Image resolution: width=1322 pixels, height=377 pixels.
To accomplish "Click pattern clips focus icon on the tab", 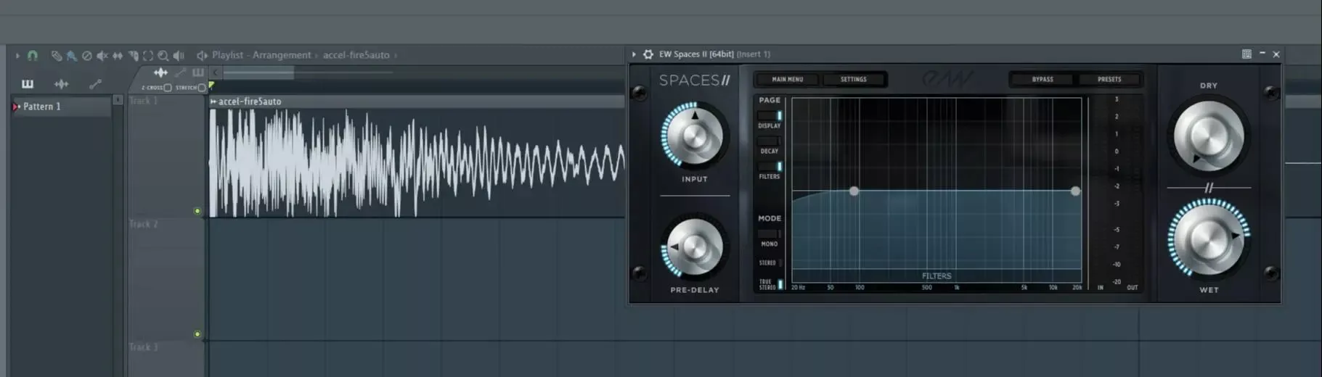I will [x=197, y=72].
